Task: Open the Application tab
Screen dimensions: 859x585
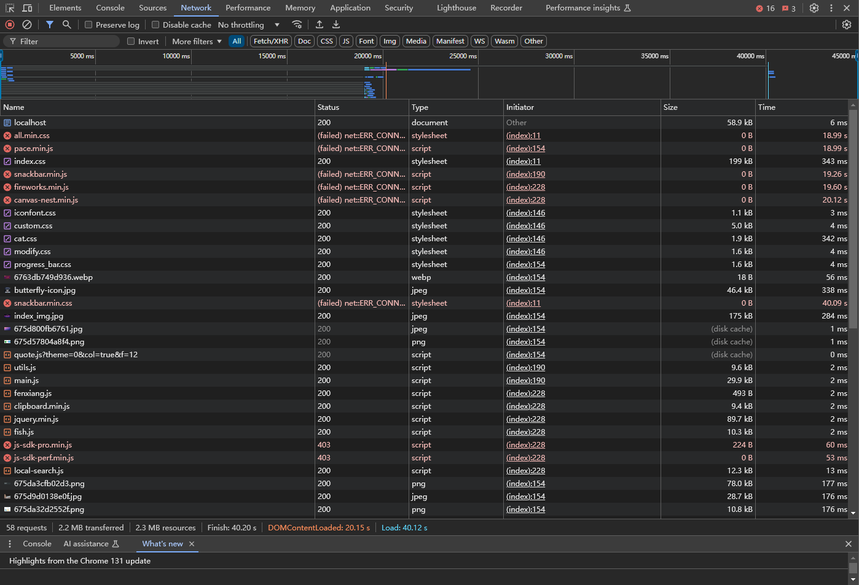Action: 350,8
